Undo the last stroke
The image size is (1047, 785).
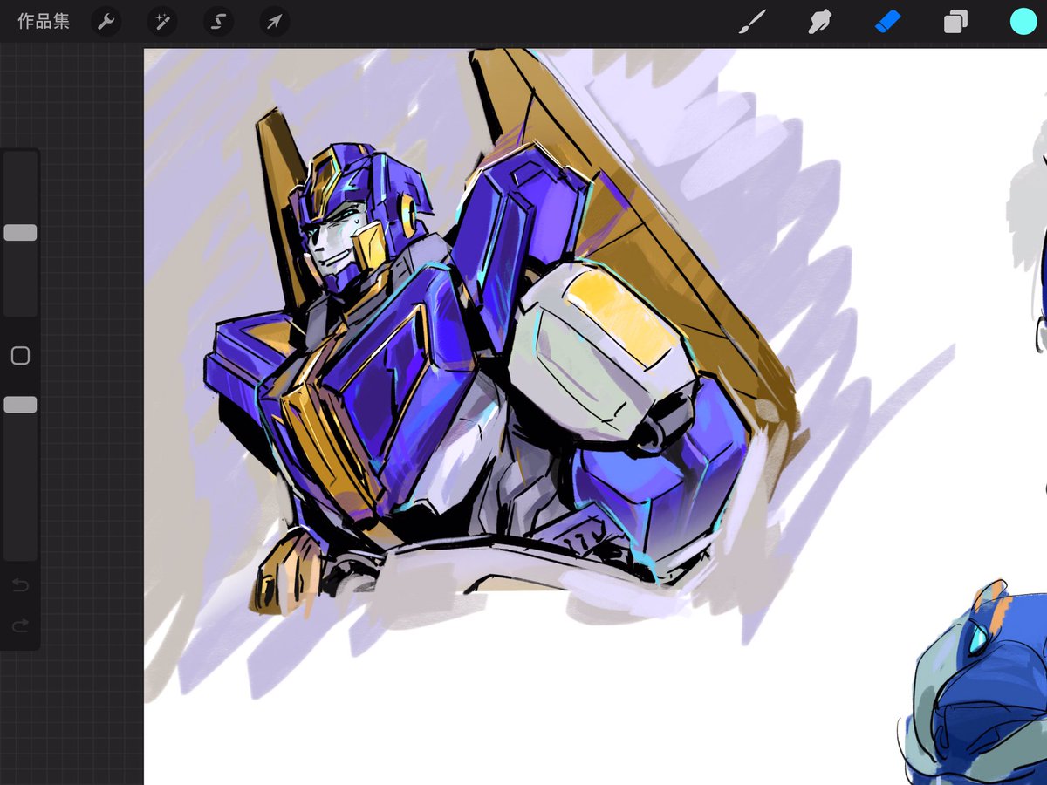tap(20, 585)
